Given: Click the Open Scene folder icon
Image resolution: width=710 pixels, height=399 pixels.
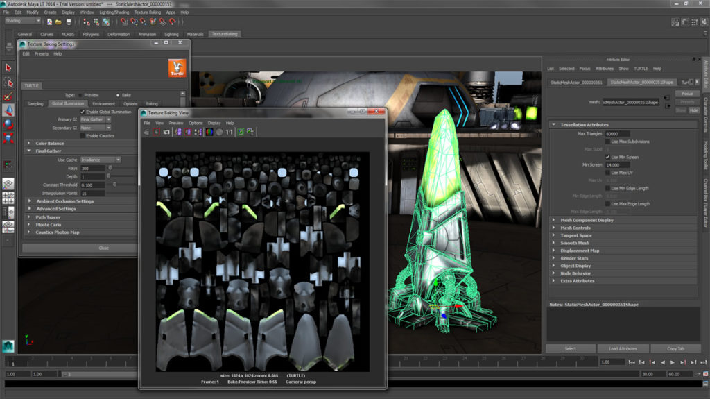Looking at the screenshot, I should point(58,22).
